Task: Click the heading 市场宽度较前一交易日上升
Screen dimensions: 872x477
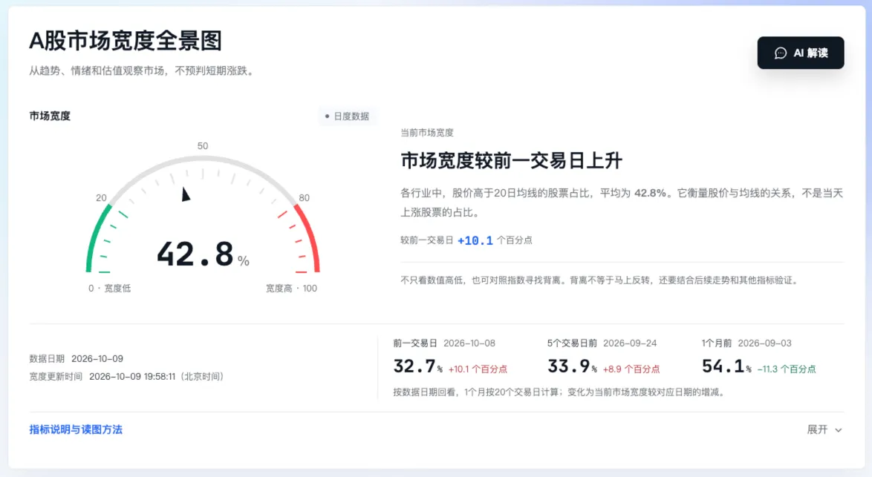Action: pos(511,160)
